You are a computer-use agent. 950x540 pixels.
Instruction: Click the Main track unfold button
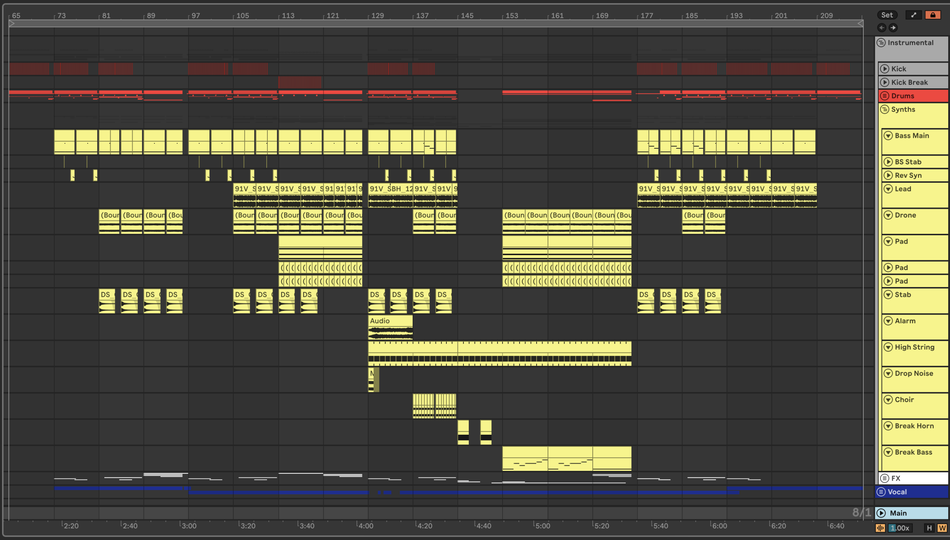click(x=881, y=513)
